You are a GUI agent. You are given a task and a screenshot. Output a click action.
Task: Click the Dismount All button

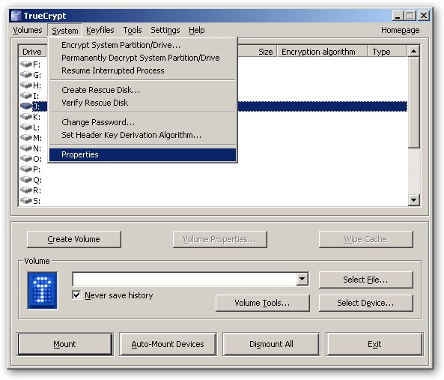(271, 344)
